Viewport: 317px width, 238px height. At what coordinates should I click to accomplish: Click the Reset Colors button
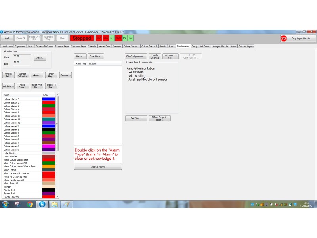23,86
